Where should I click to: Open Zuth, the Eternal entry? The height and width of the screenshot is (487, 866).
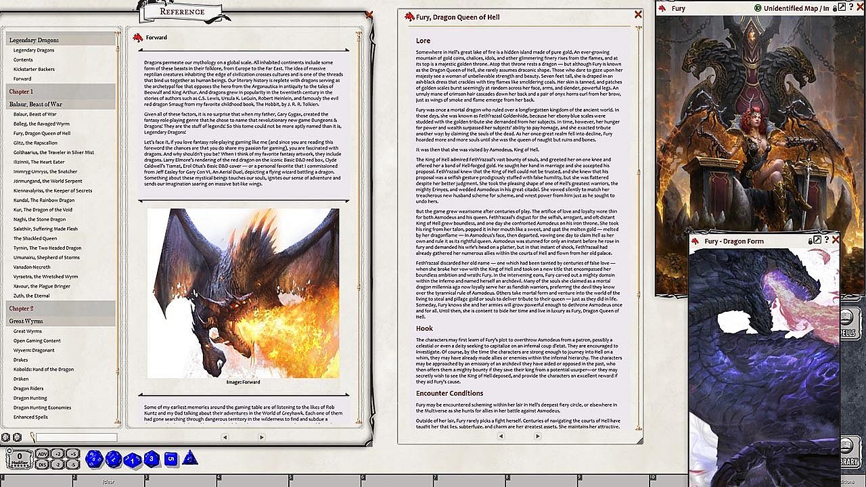tap(31, 296)
